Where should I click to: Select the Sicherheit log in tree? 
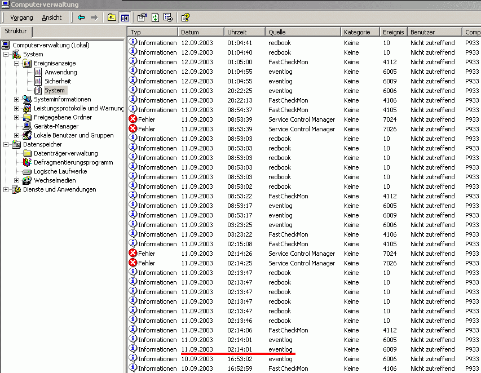click(x=58, y=81)
